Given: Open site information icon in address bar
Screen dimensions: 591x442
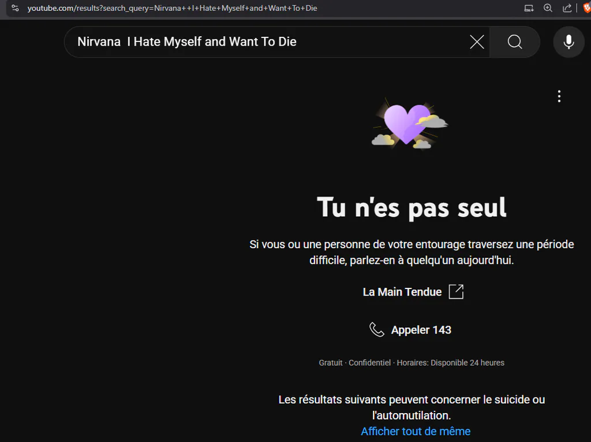Looking at the screenshot, I should point(15,8).
